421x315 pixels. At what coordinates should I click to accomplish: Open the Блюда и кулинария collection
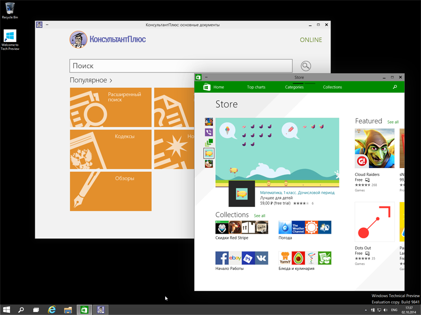[305, 261]
